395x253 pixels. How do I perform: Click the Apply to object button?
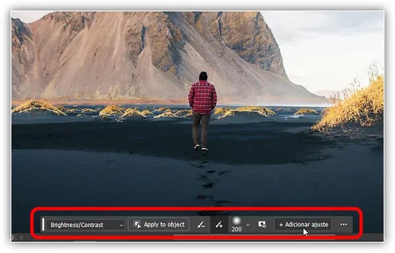pyautogui.click(x=159, y=224)
